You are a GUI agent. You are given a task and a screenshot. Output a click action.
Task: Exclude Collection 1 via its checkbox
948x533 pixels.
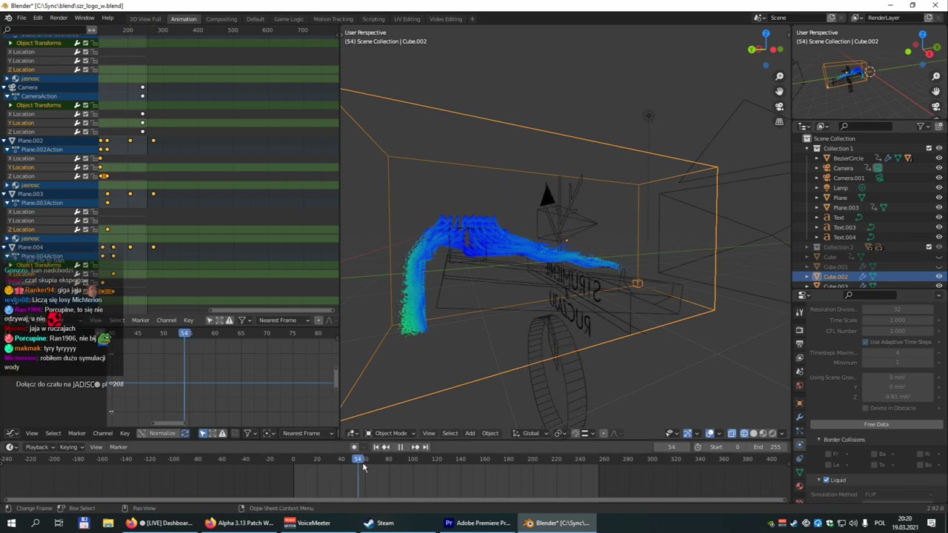point(929,148)
